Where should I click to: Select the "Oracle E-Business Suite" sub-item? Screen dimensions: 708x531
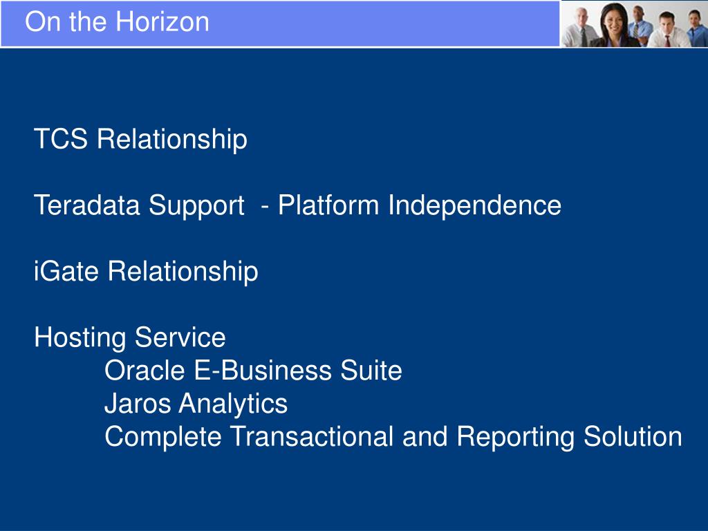(x=253, y=371)
